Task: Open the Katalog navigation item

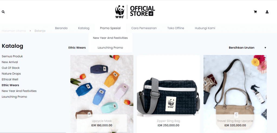Action: 84,28
